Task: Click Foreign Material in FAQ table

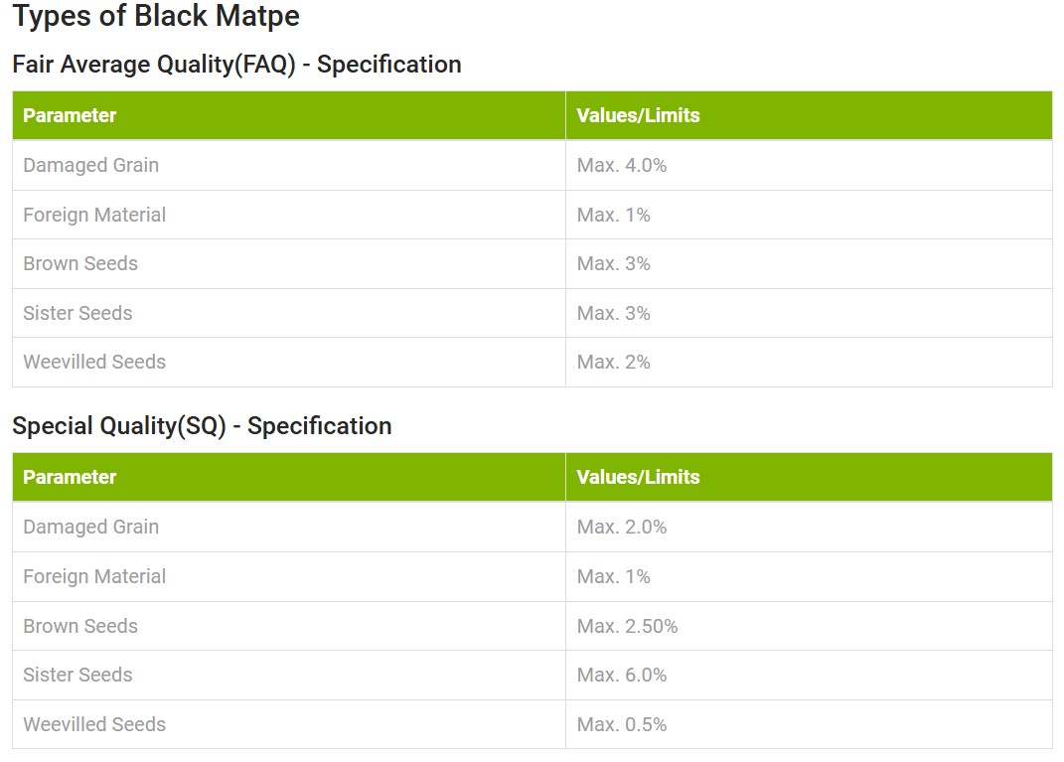Action: pyautogui.click(x=94, y=215)
